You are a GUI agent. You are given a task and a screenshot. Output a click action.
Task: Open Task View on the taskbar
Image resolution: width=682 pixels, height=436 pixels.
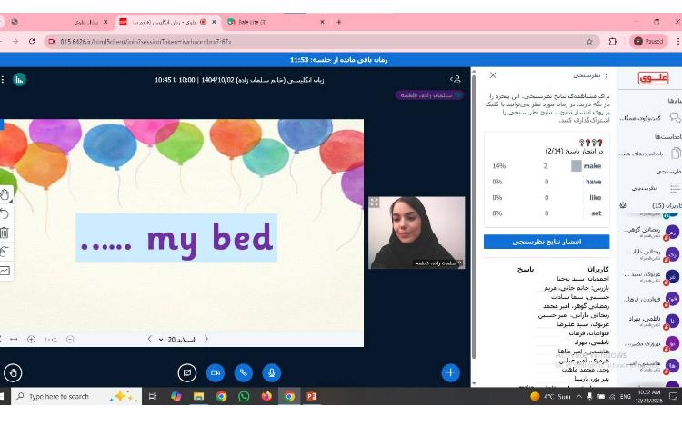pos(153,396)
